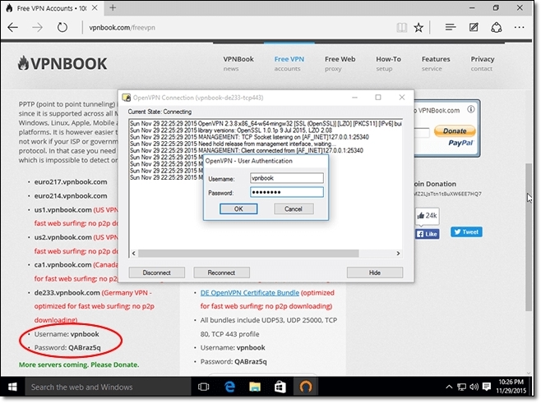This screenshot has height=403, width=541.
Task: Open File Explorer from taskbar
Action: (x=255, y=387)
